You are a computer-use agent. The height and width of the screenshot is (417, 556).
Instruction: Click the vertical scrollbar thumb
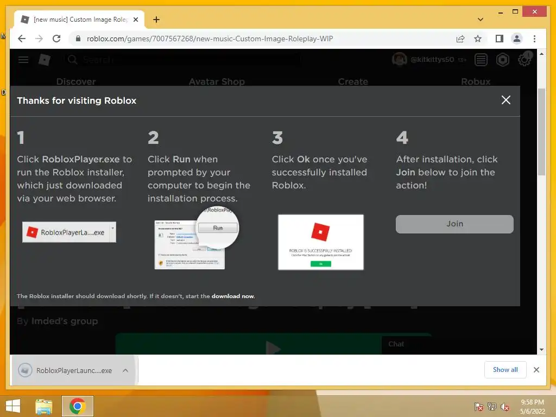point(541,132)
